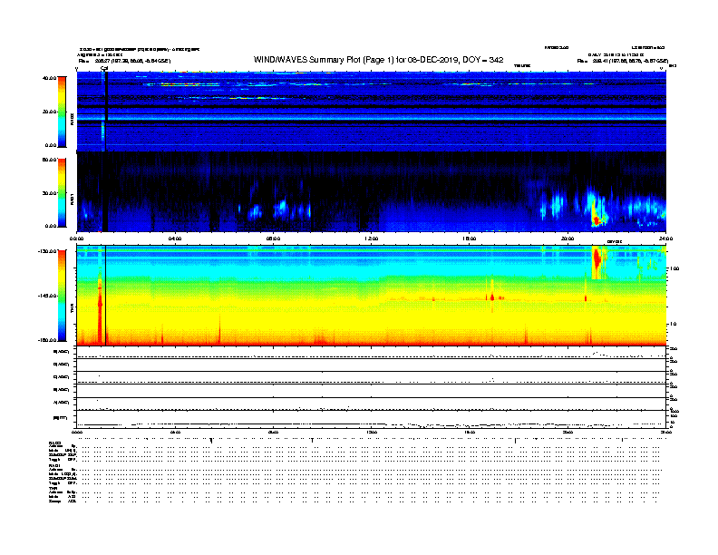Viewport: 718px width, 555px height.
Task: Select the 20.00 label on RAD2 scale
Action: 49,112
